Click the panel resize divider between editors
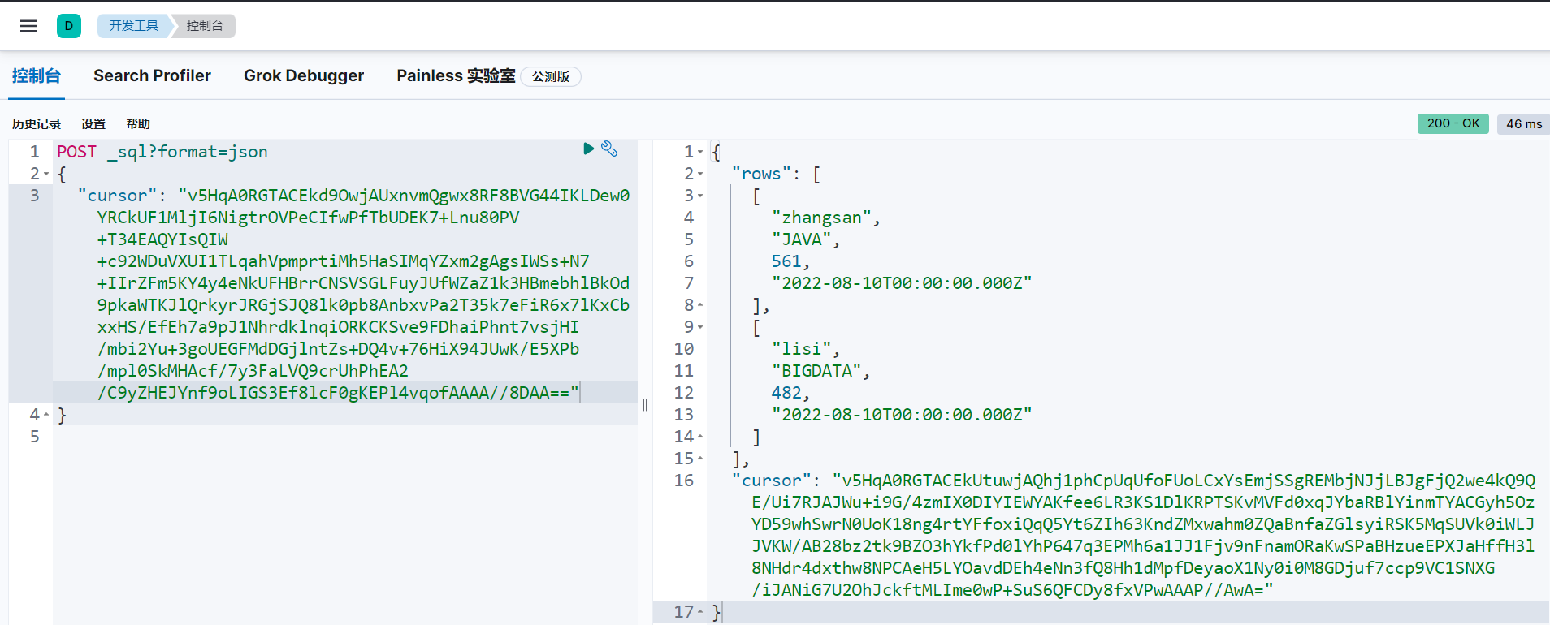This screenshot has height=625, width=1550. click(x=645, y=404)
